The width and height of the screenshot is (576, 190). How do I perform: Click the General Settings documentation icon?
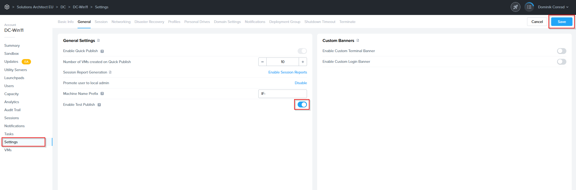click(98, 41)
